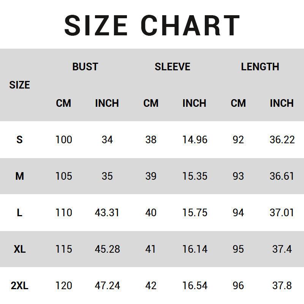Click the length inch value 36.22
Viewport: 304px width, 304px height.
click(282, 140)
